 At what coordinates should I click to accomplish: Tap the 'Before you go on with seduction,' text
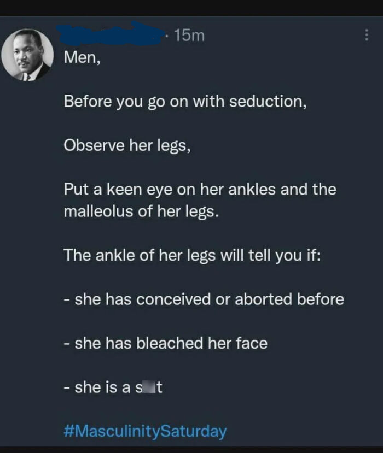(186, 101)
